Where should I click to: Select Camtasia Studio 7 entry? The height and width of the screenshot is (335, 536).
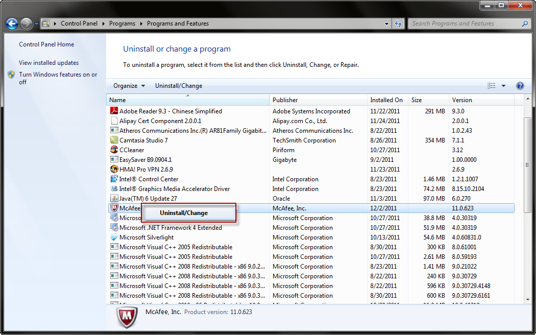pos(143,140)
